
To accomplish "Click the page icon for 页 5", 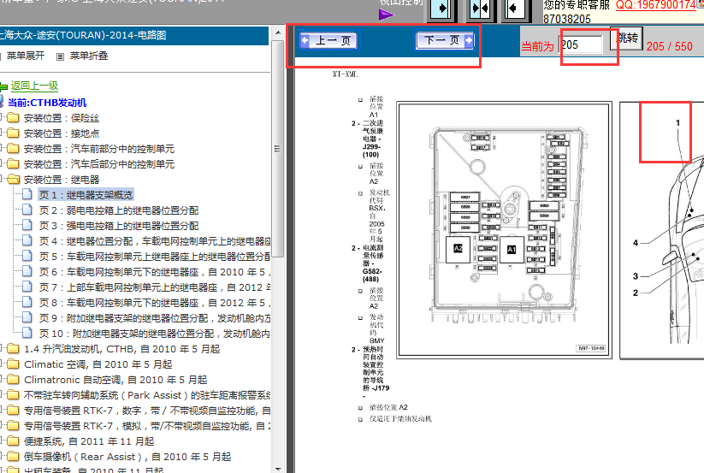I will (x=27, y=256).
